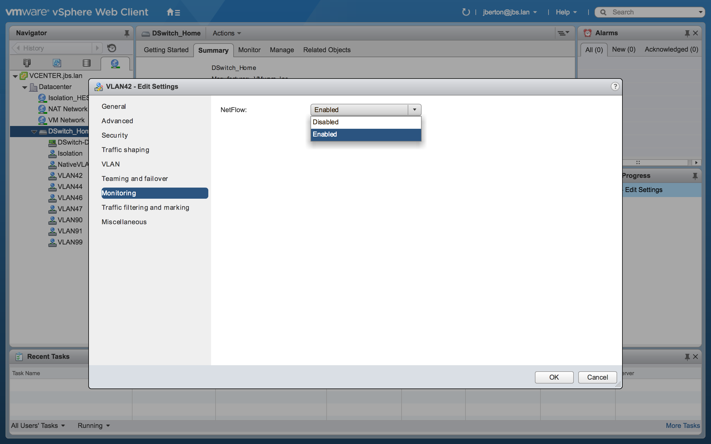711x444 pixels.
Task: Show the New (0) alarms tab
Action: pyautogui.click(x=624, y=49)
